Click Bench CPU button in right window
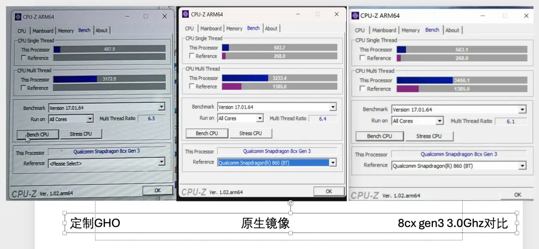 click(x=380, y=136)
